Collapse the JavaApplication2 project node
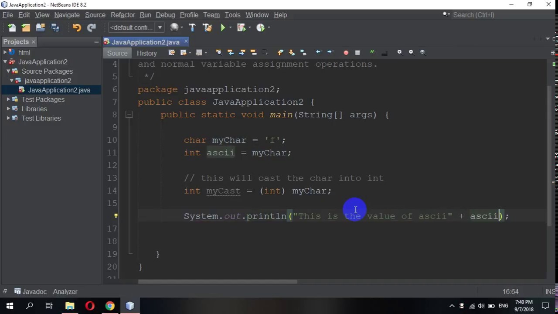The image size is (558, 314). pos(5,62)
